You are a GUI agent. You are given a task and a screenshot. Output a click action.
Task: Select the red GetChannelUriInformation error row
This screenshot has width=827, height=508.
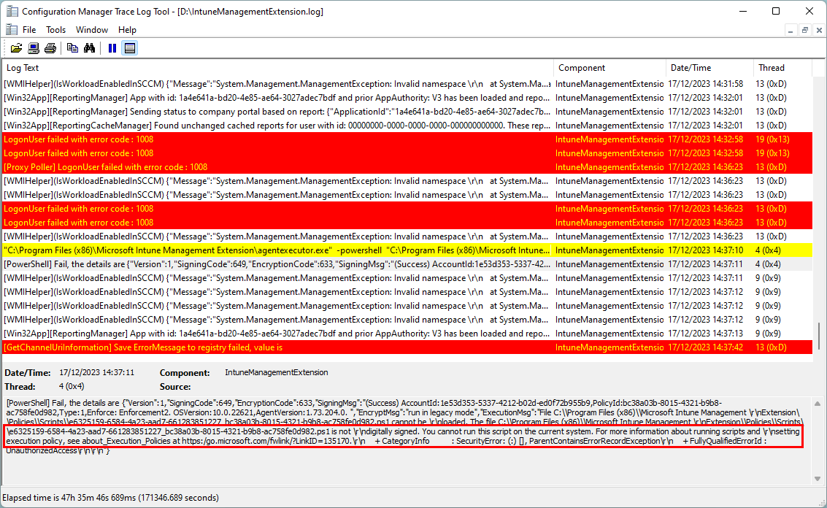click(x=277, y=347)
